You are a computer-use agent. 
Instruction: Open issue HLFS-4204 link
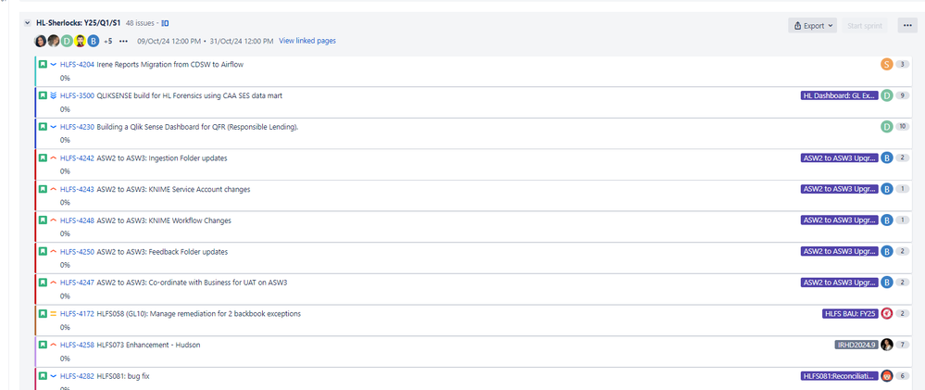pos(77,64)
